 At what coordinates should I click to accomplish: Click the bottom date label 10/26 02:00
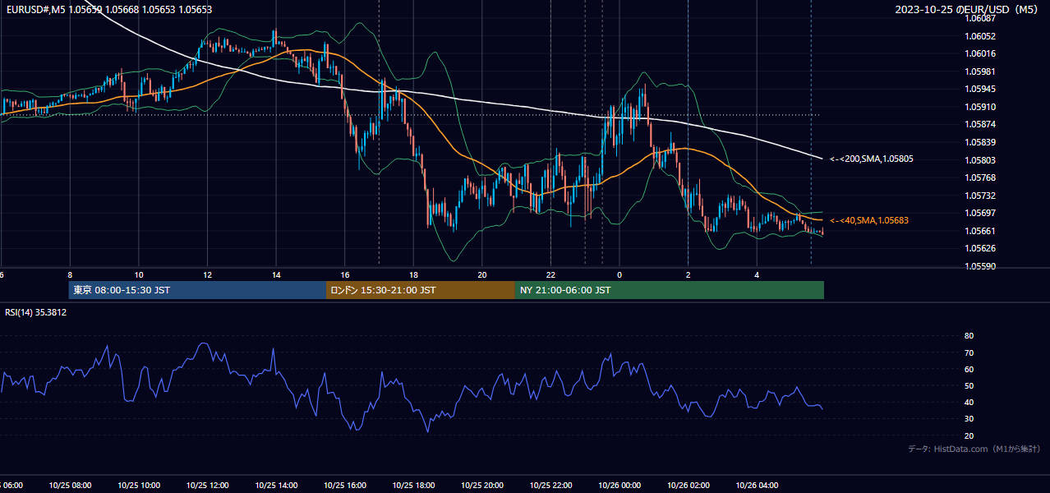pyautogui.click(x=688, y=486)
